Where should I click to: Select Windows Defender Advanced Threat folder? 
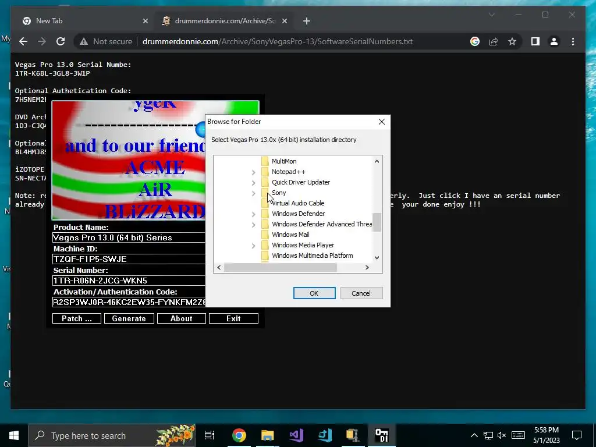(321, 224)
